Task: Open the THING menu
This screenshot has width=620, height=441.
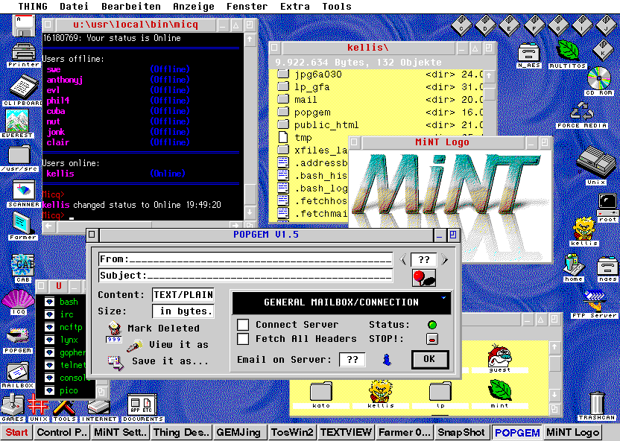Action: [x=33, y=6]
